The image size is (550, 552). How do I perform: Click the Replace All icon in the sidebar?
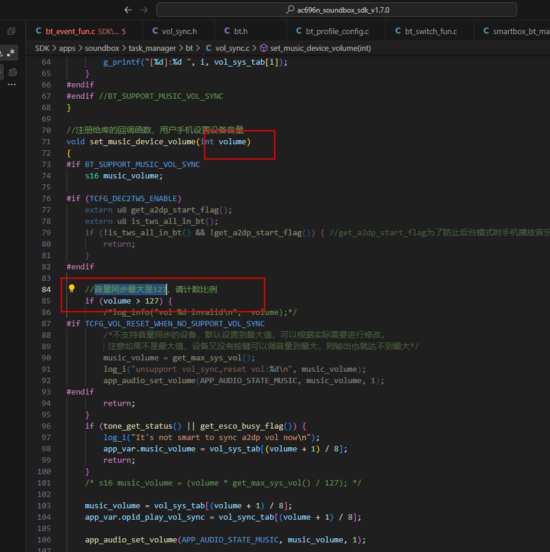click(x=13, y=72)
